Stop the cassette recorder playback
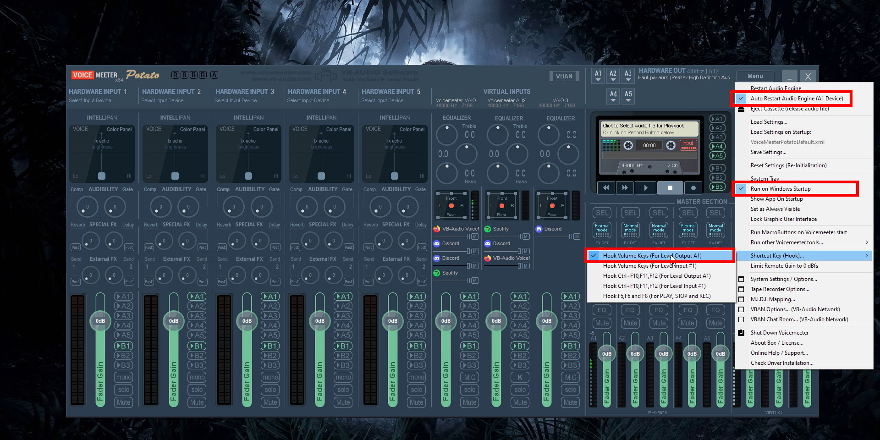880x440 pixels. 670,187
